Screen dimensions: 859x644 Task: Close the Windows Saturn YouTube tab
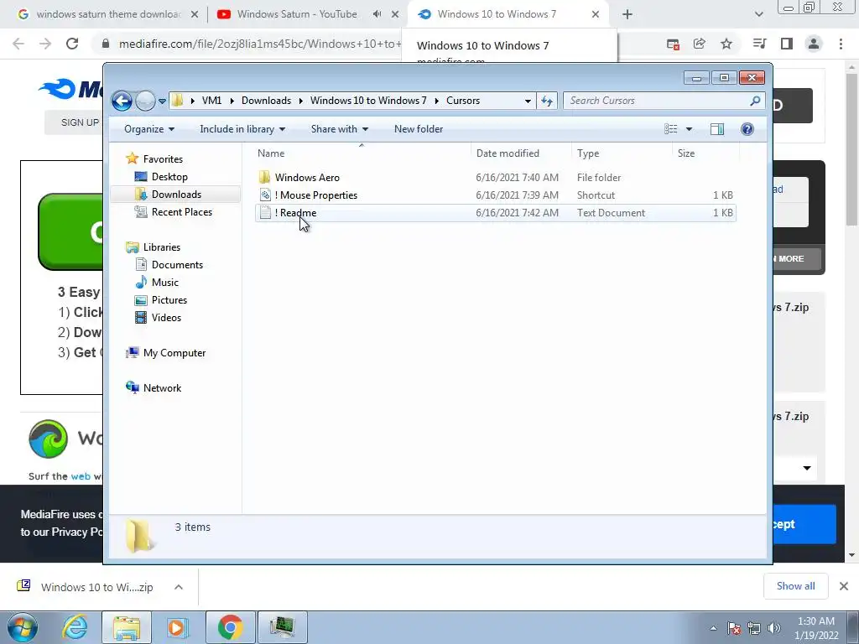395,14
